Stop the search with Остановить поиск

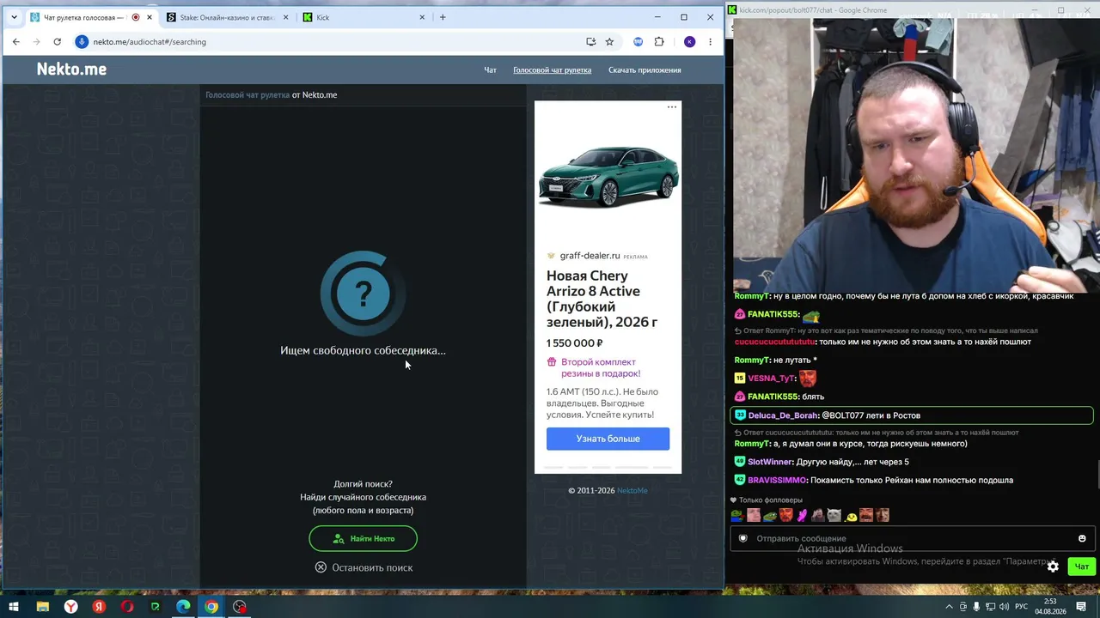pyautogui.click(x=364, y=567)
